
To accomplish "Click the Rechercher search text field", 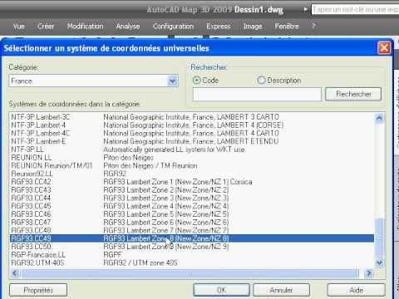I will pos(257,95).
